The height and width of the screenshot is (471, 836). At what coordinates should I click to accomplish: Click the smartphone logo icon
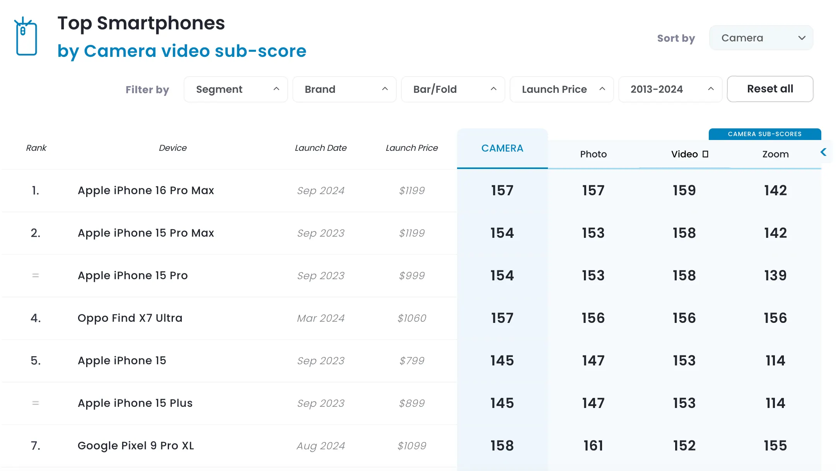pos(26,37)
